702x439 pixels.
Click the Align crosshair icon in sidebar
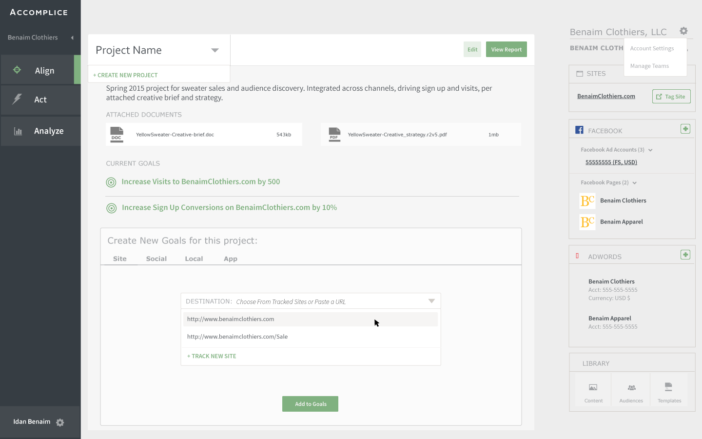coord(17,70)
